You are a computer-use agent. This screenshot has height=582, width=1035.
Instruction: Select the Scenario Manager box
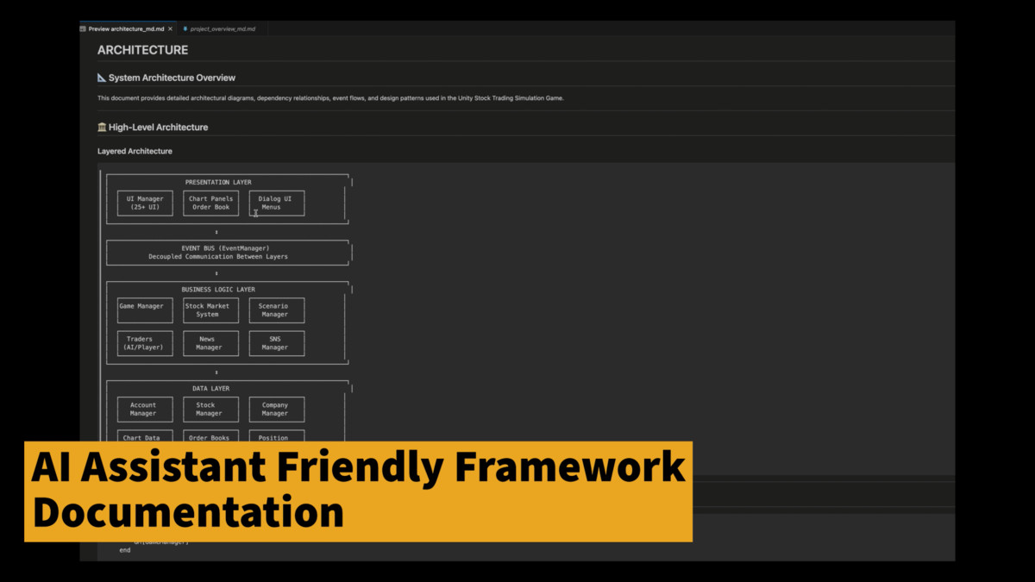[x=276, y=310]
